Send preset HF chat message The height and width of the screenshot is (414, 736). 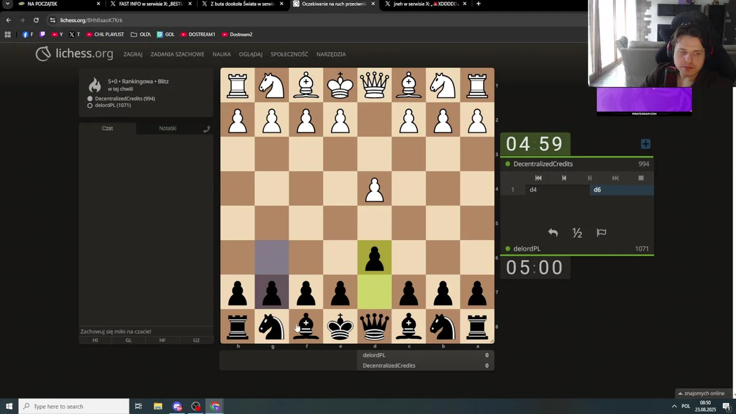pos(162,340)
